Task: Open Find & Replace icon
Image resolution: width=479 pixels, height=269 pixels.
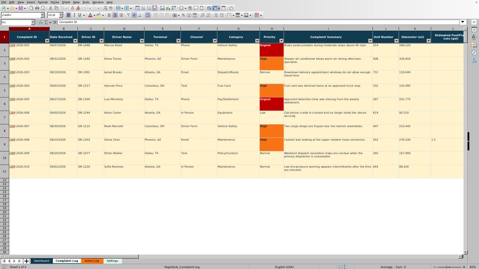Action: (x=105, y=8)
